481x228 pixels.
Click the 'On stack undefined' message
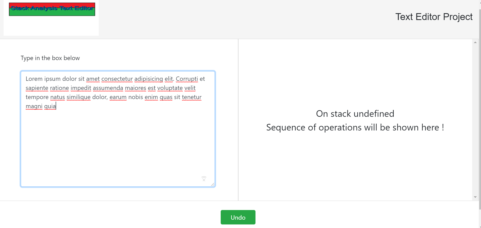[355, 114]
